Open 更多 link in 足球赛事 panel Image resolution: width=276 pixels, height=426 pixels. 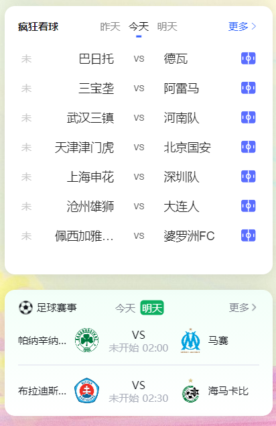pos(243,307)
